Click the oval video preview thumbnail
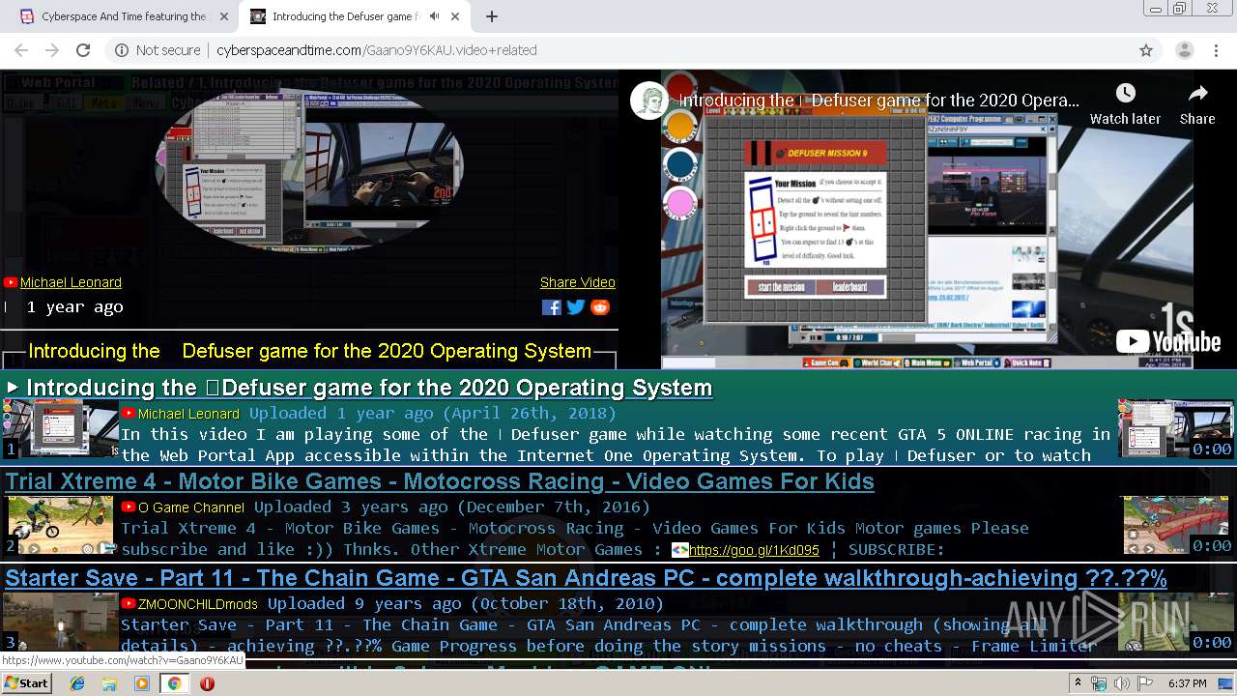1237x696 pixels. tap(309, 169)
